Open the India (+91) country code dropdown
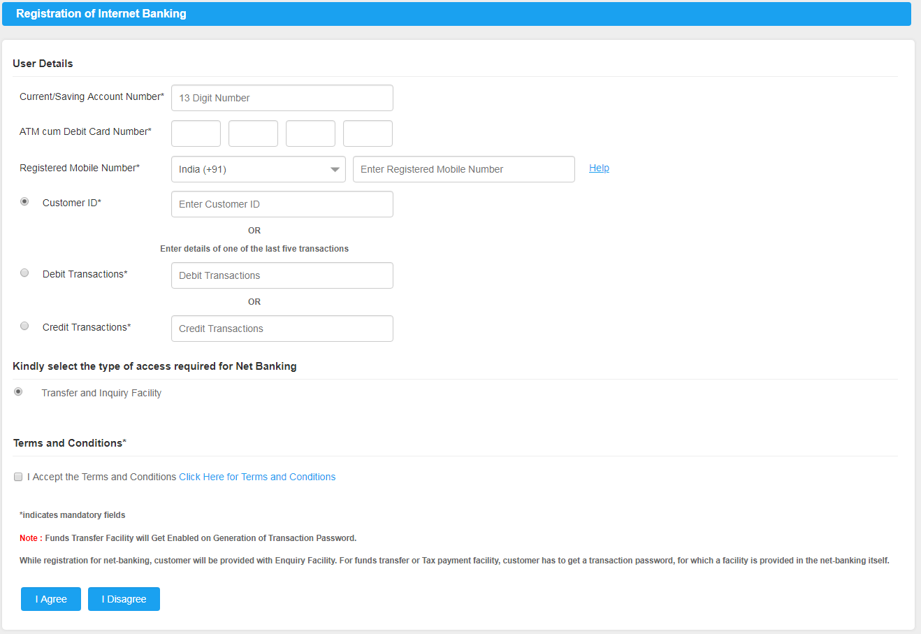921x634 pixels. [x=259, y=169]
